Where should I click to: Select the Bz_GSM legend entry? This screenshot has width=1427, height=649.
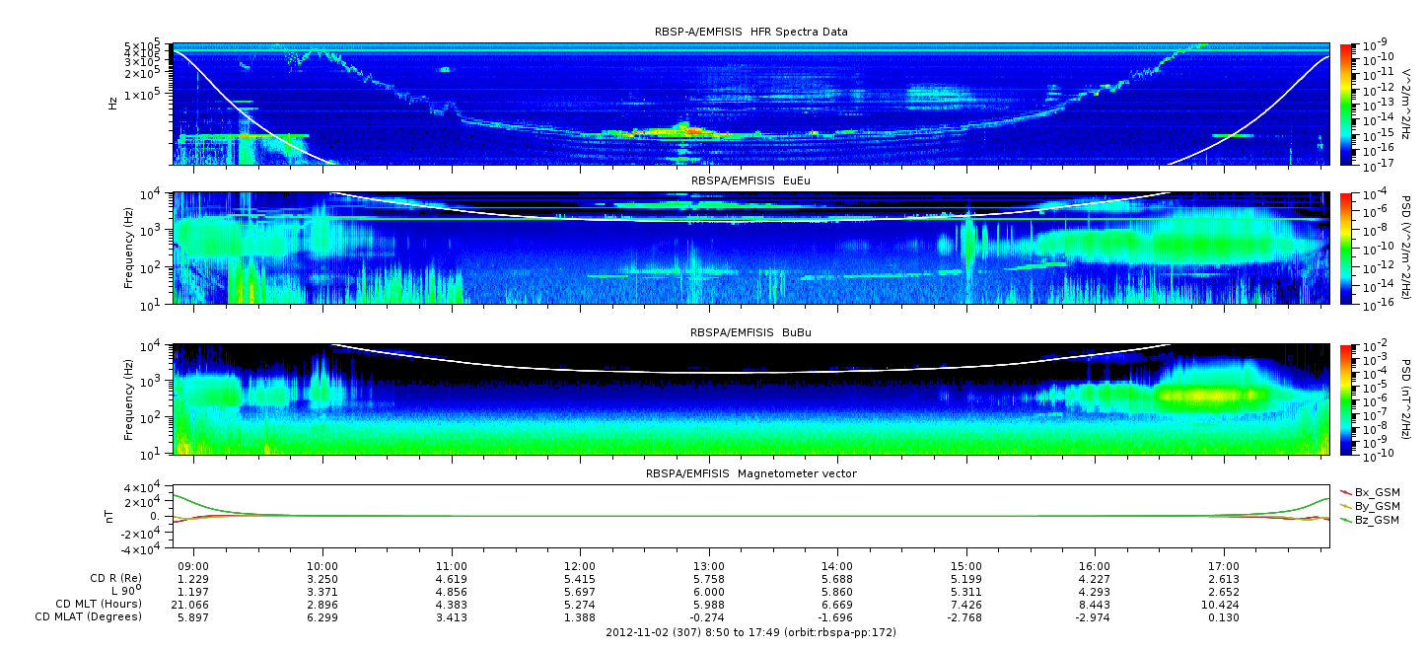1376,519
